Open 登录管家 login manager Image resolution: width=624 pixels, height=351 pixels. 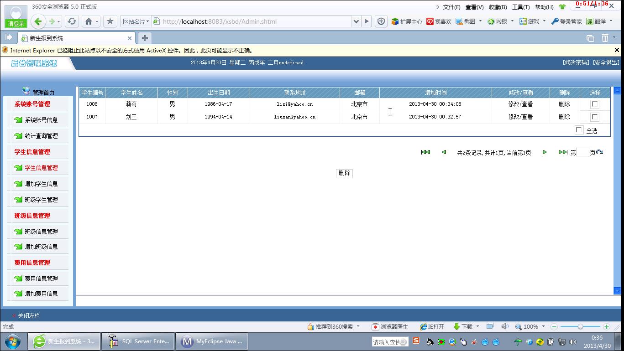tap(566, 21)
